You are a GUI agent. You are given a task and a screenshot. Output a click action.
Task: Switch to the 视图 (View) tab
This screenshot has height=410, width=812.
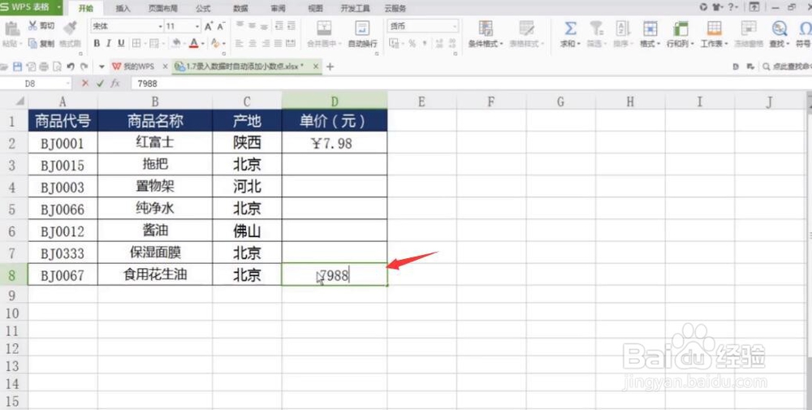(x=315, y=8)
